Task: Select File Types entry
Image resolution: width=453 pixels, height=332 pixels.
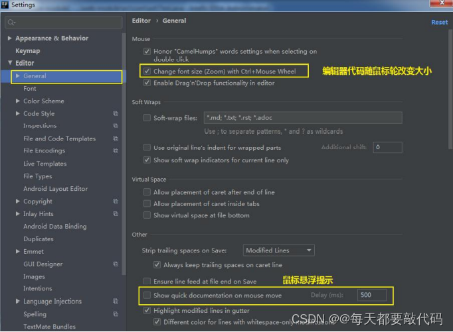Action: tap(38, 176)
